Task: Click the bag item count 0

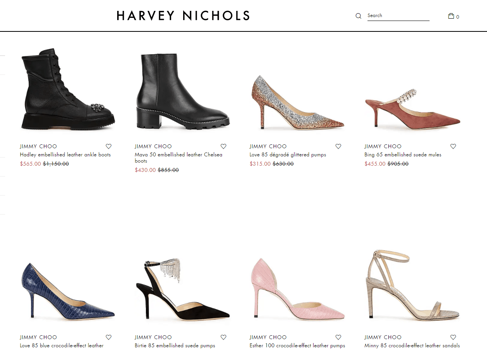Action: (458, 17)
